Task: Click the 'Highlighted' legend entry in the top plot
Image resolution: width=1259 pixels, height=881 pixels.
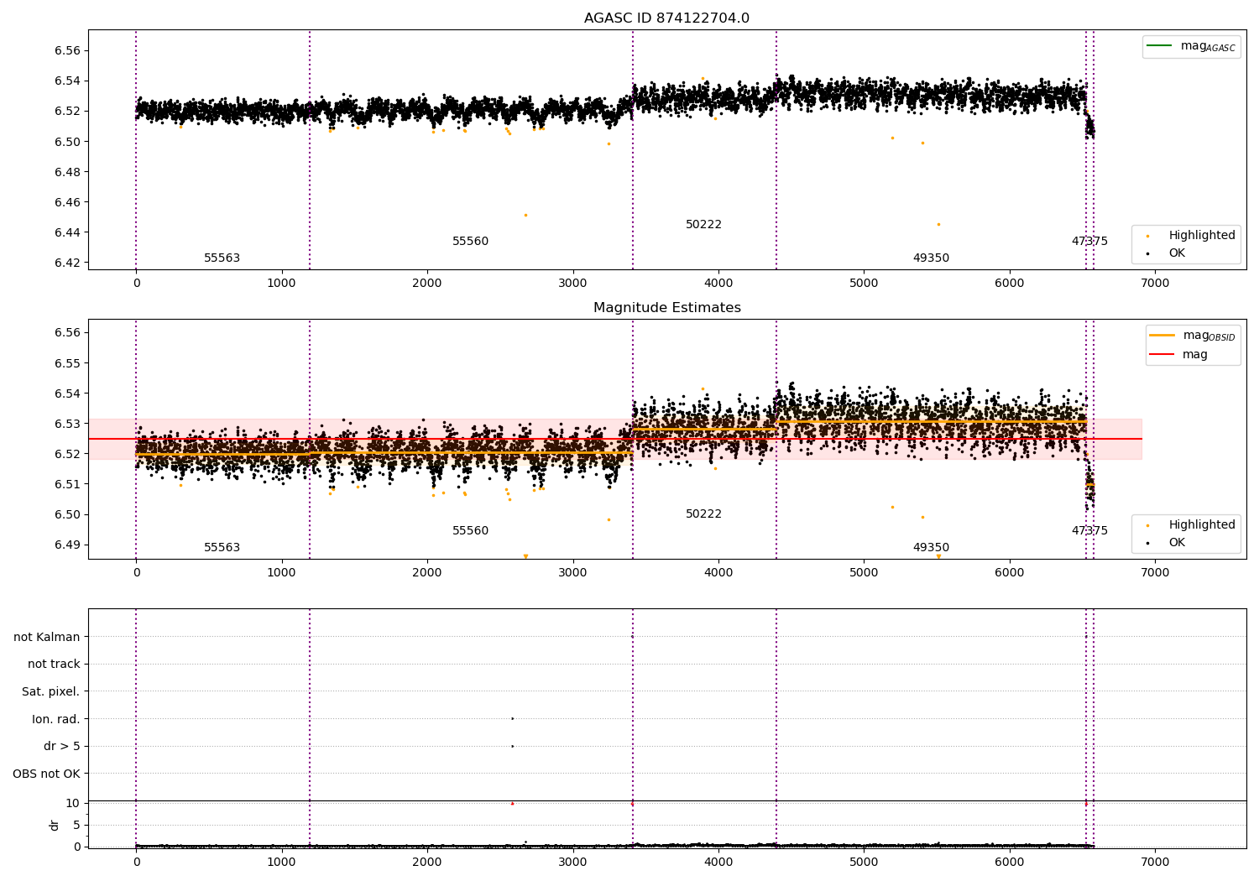Action: pyautogui.click(x=1191, y=235)
